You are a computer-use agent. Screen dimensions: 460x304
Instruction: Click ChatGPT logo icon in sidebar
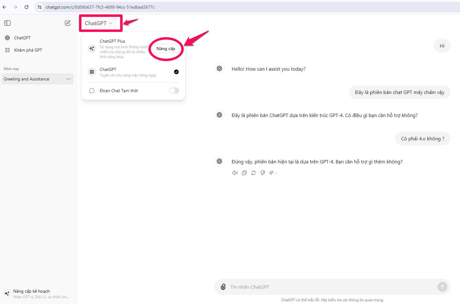pyautogui.click(x=7, y=38)
